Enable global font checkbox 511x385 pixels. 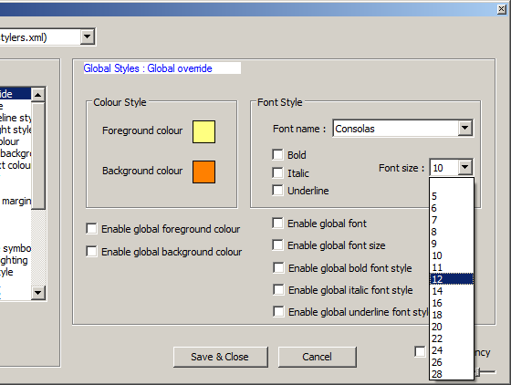point(277,224)
